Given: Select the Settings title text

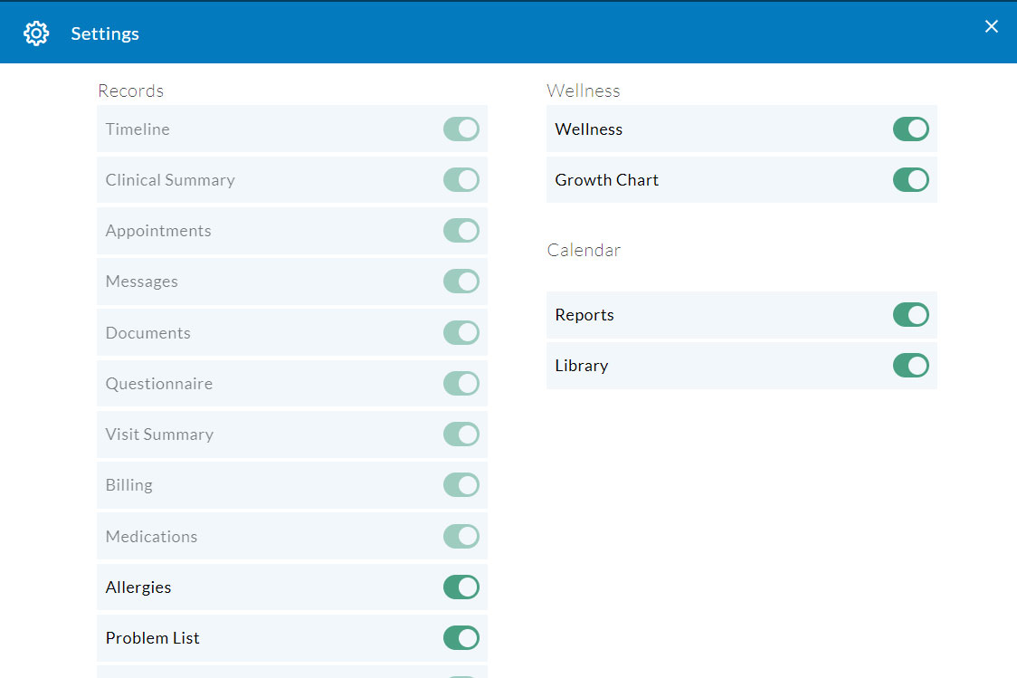Looking at the screenshot, I should pyautogui.click(x=105, y=33).
